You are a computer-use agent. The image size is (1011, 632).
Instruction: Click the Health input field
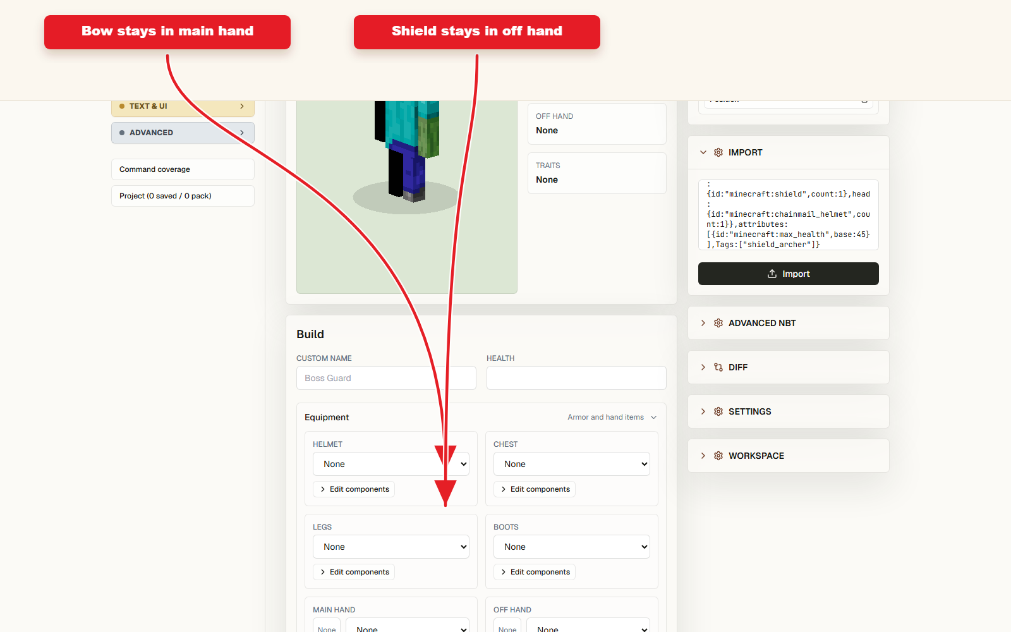tap(576, 378)
